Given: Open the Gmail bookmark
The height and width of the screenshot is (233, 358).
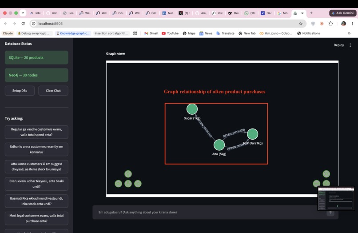Looking at the screenshot, I should tap(151, 33).
